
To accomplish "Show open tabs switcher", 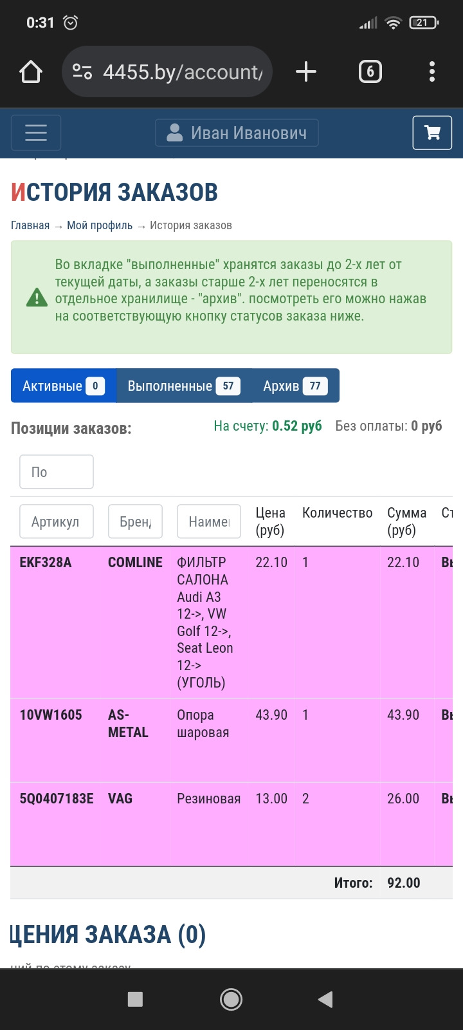I will 370,71.
